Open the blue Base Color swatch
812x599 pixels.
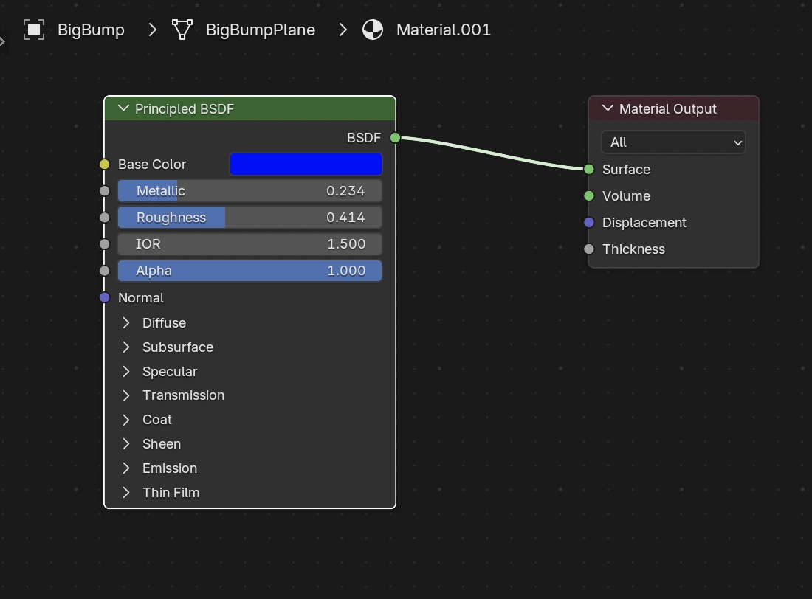click(x=306, y=164)
